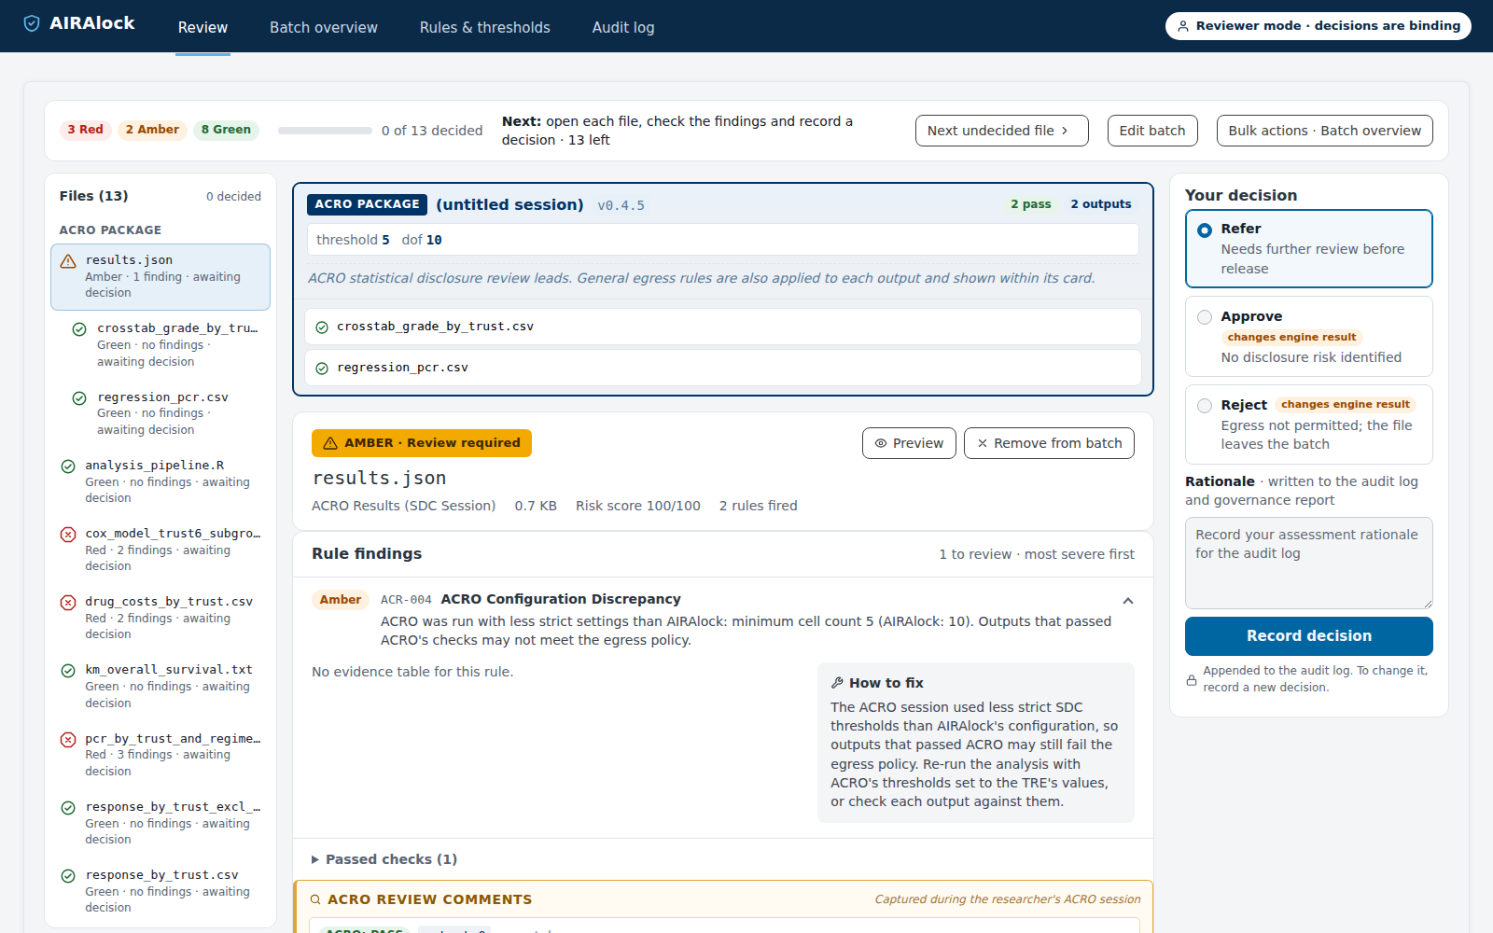Expand the Passed checks (1) section

(x=384, y=859)
